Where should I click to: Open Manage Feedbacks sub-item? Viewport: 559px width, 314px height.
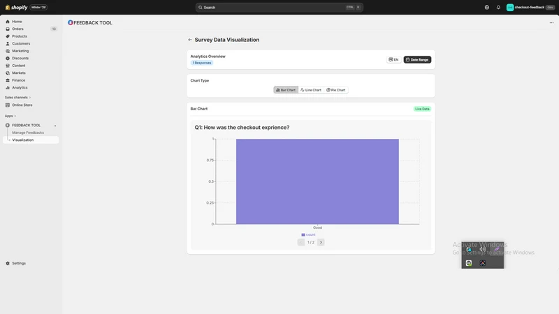click(28, 133)
